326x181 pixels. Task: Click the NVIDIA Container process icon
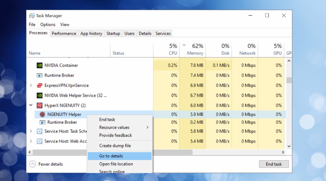[39, 66]
